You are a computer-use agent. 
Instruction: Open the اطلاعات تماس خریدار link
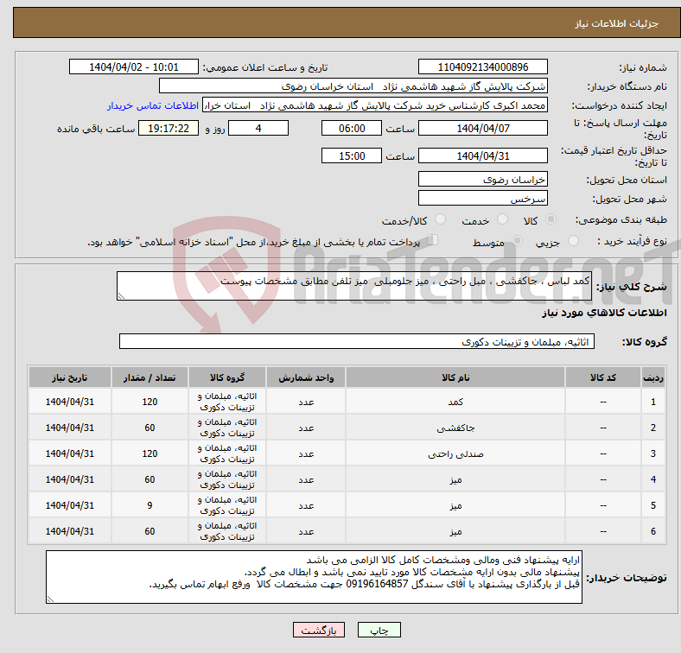click(x=153, y=105)
